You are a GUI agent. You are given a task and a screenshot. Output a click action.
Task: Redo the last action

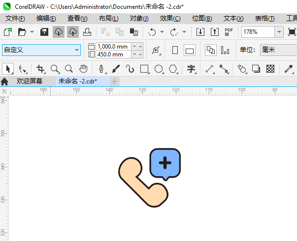point(174,32)
